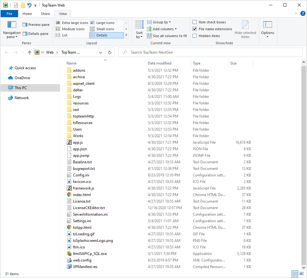The image size is (307, 278).
Task: Select the app.js JavaScript file icon
Action: [69, 142]
